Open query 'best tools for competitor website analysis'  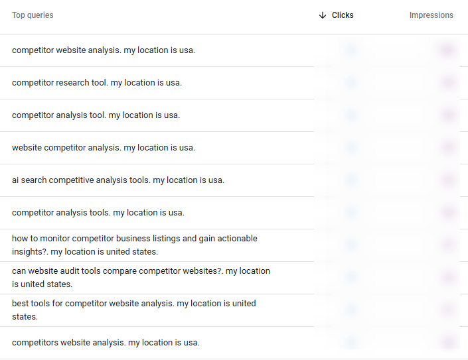point(133,310)
